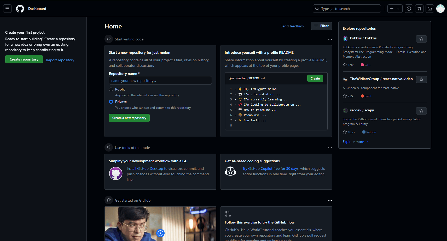Click the pull request icon above GitHub flow exercise
Image resolution: width=447 pixels, height=241 pixels.
(228, 214)
